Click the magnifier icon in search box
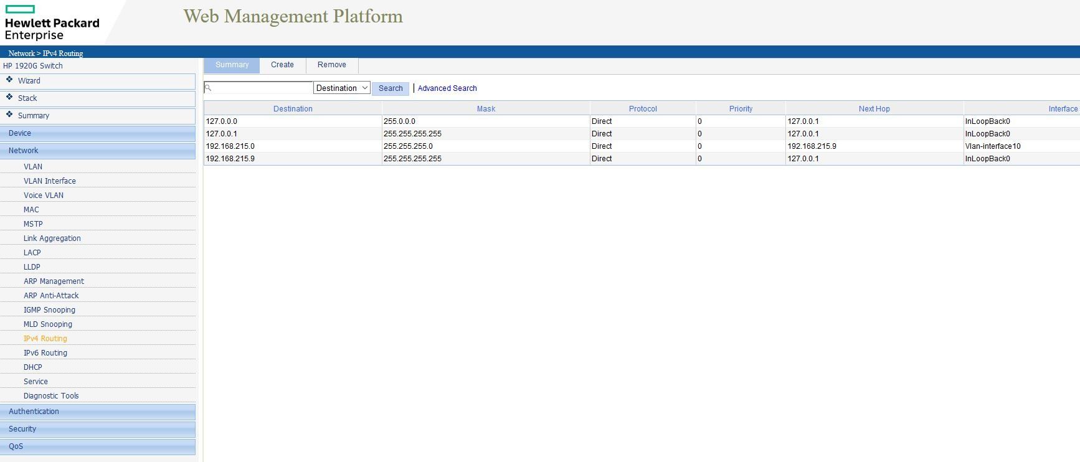The width and height of the screenshot is (1080, 462). click(208, 88)
